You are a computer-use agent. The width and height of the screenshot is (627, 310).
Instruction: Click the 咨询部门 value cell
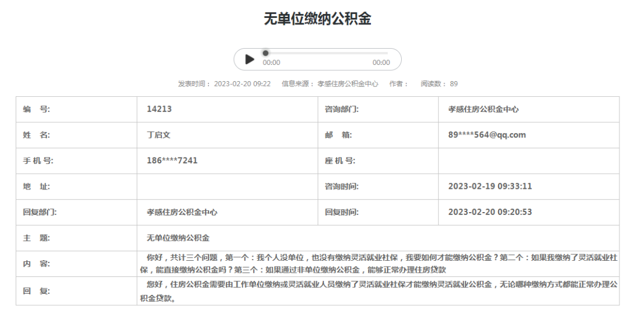point(483,109)
